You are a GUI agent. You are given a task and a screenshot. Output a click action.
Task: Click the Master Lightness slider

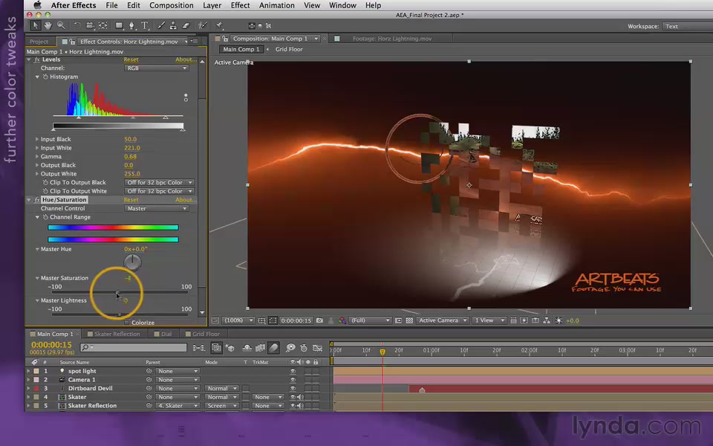tap(120, 314)
